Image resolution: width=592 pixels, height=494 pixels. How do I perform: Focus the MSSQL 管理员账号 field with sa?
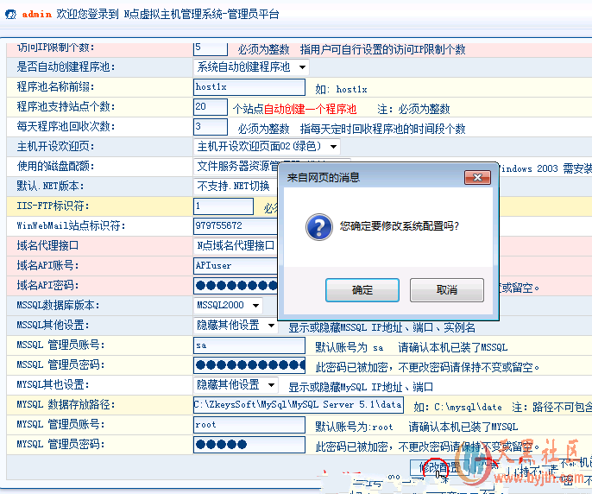(249, 345)
